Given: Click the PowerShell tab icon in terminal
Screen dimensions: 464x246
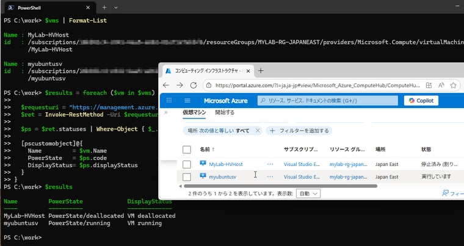Looking at the screenshot, I should pyautogui.click(x=11, y=8).
